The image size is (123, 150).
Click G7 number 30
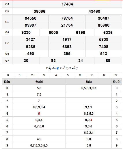point(26,61)
